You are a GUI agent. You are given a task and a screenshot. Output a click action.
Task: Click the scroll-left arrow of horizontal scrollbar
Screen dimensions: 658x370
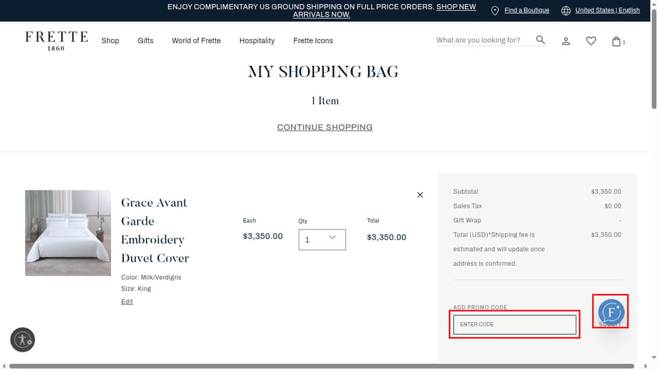click(4, 366)
